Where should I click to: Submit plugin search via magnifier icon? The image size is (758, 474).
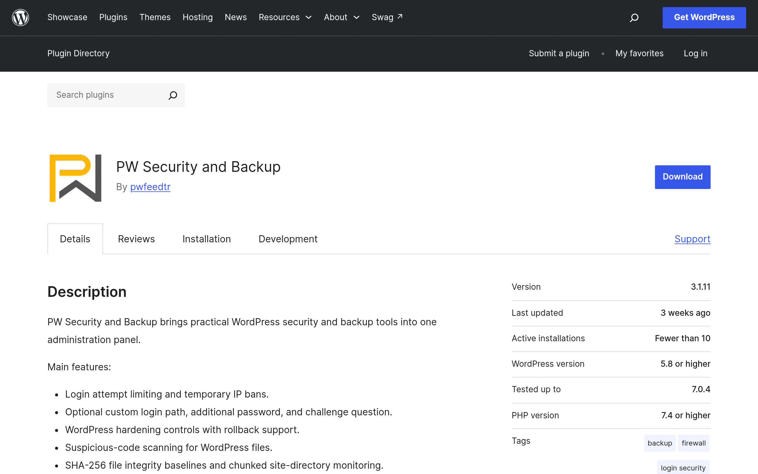pos(173,95)
